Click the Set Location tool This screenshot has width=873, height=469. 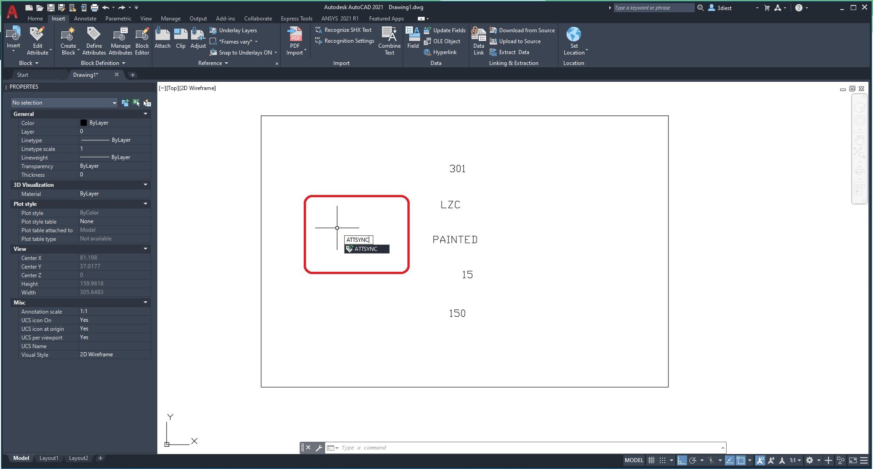pos(574,41)
